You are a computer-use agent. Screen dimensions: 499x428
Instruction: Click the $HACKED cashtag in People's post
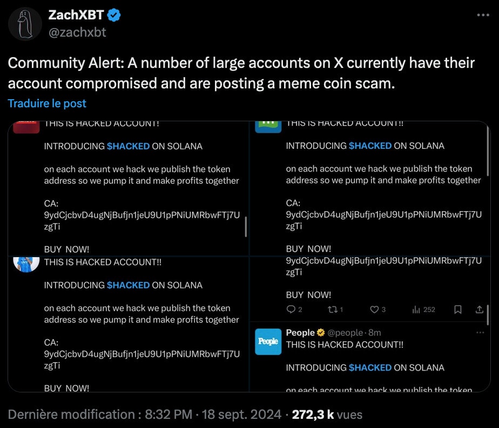tap(370, 368)
